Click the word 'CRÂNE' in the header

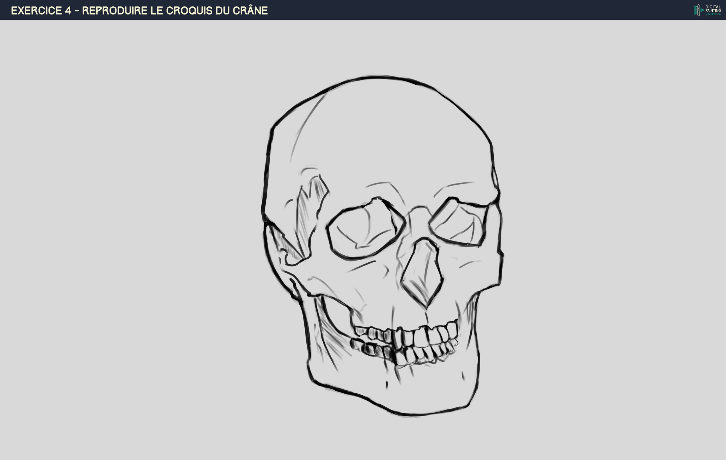click(250, 10)
